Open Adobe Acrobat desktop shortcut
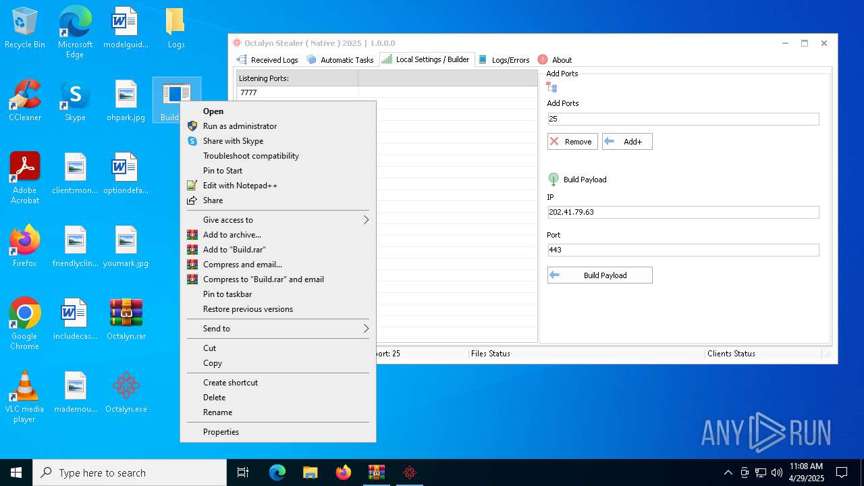Screen dimensions: 864x486 coord(25,178)
